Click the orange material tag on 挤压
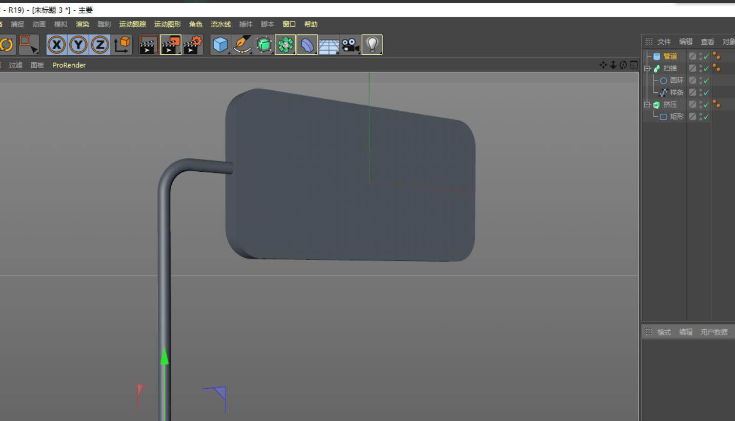The height and width of the screenshot is (421, 735). click(717, 105)
